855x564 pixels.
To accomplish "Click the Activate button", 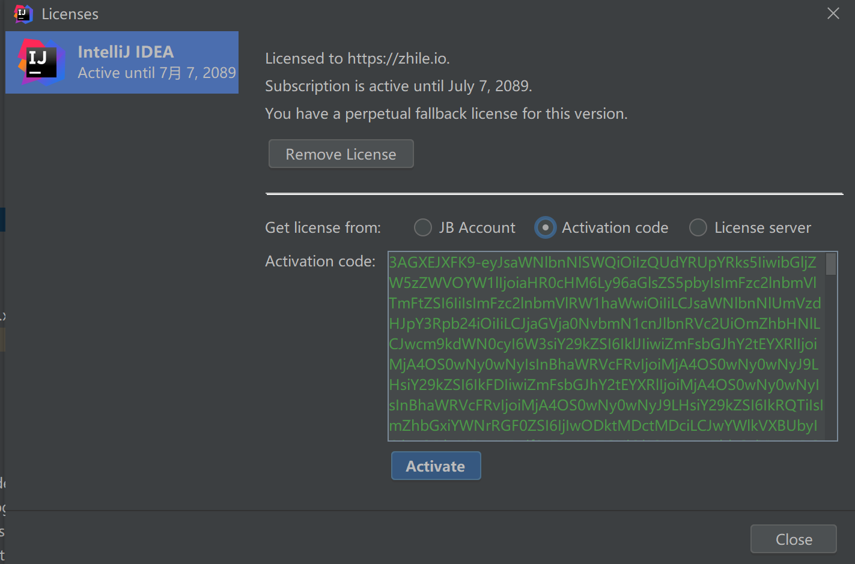I will click(x=436, y=466).
